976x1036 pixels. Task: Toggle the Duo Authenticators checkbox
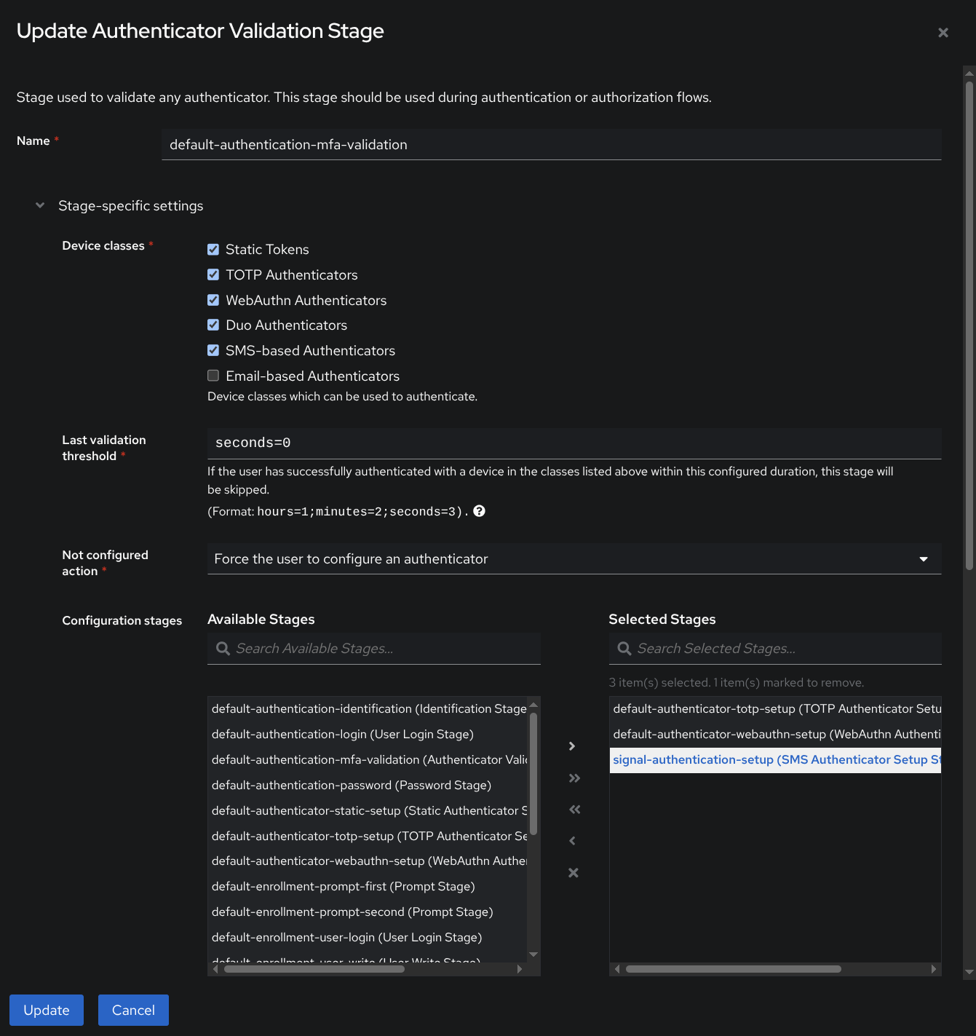click(213, 325)
